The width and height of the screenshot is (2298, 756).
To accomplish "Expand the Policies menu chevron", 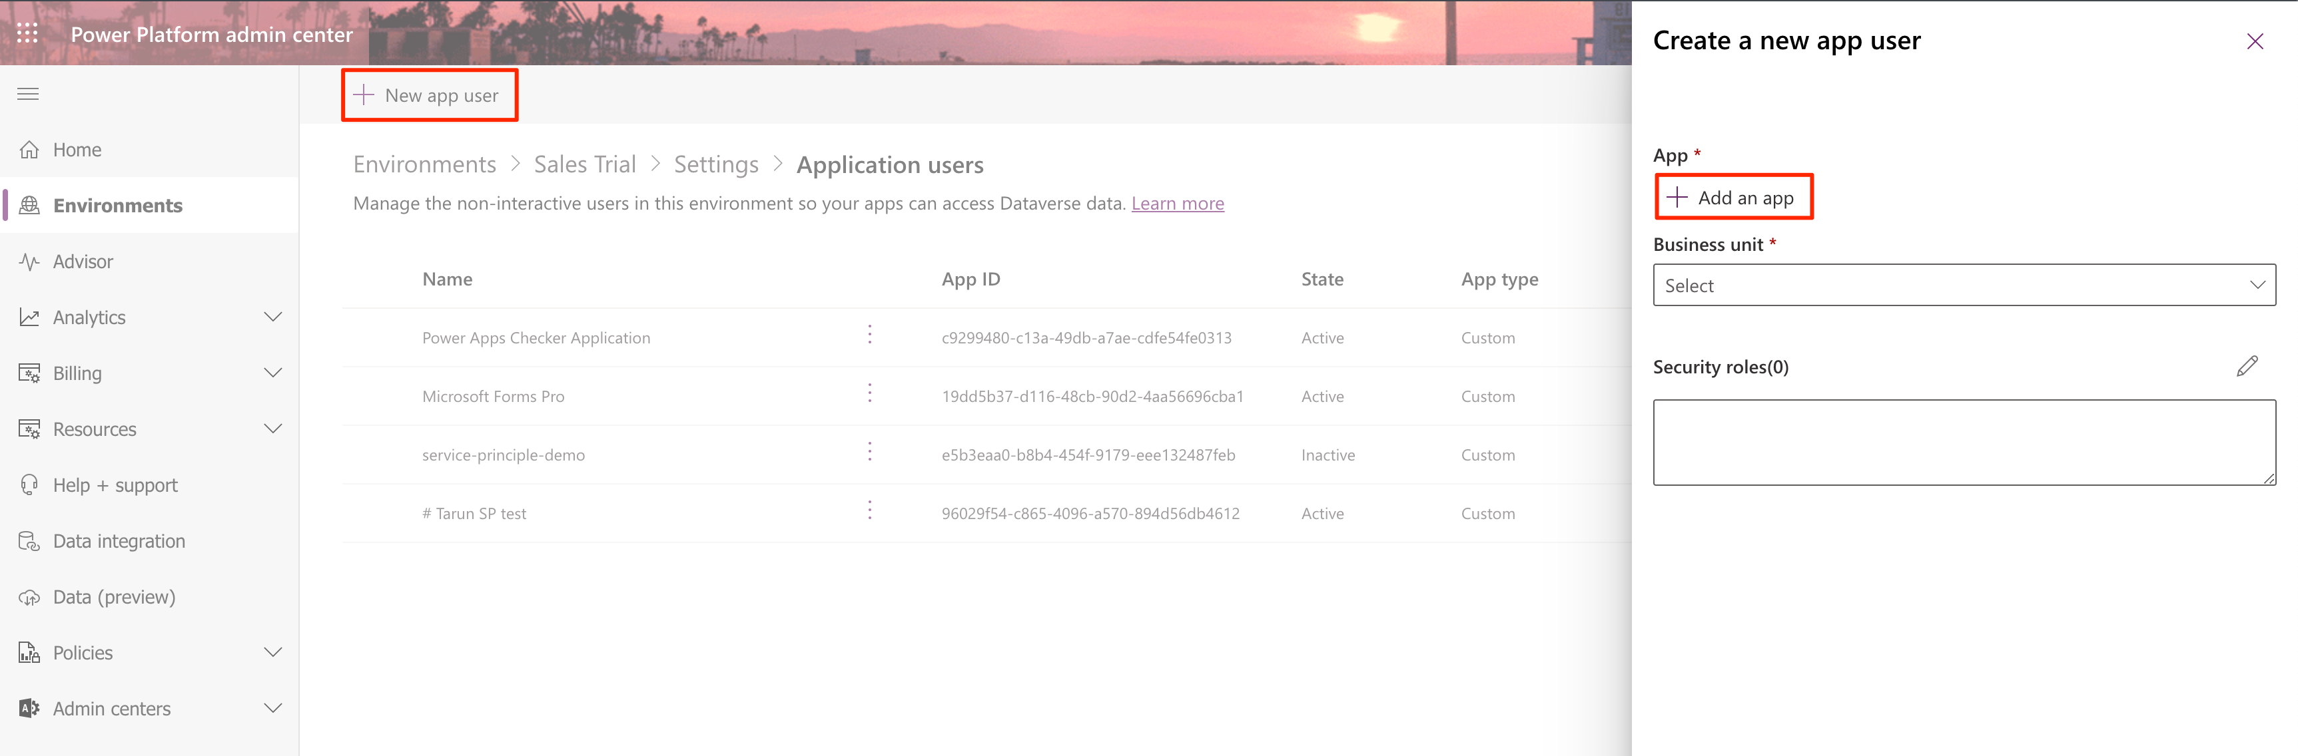I will (273, 653).
